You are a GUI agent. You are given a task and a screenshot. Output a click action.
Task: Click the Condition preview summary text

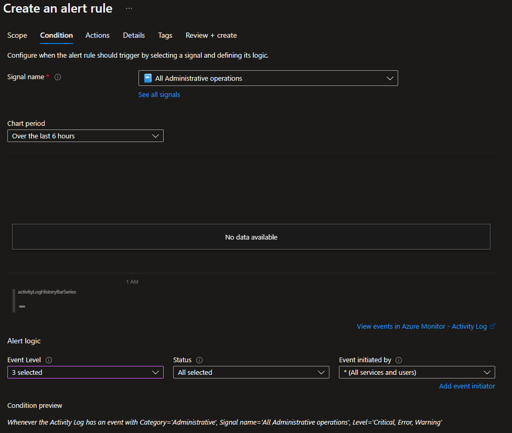[225, 422]
